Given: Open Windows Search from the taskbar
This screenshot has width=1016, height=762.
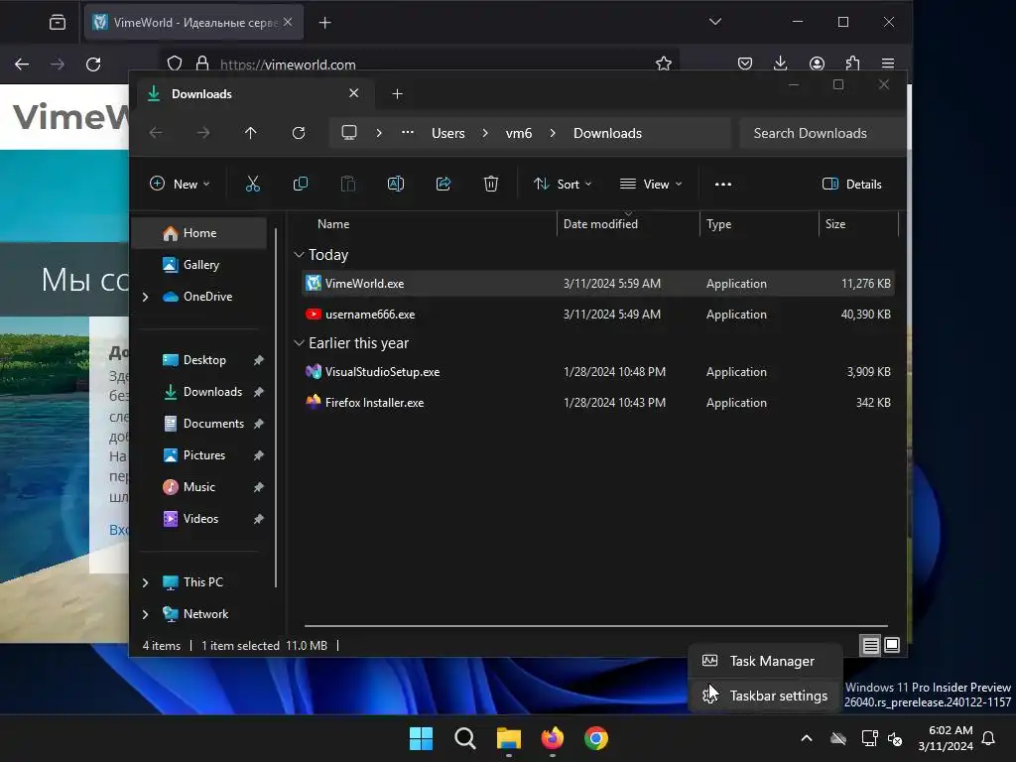Looking at the screenshot, I should (x=464, y=738).
